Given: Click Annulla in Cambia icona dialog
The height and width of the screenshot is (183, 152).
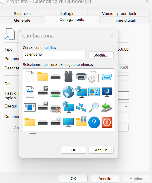Looking at the screenshot, I should (101, 150).
